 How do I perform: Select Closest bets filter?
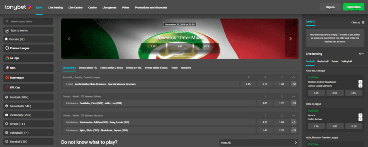[69, 68]
